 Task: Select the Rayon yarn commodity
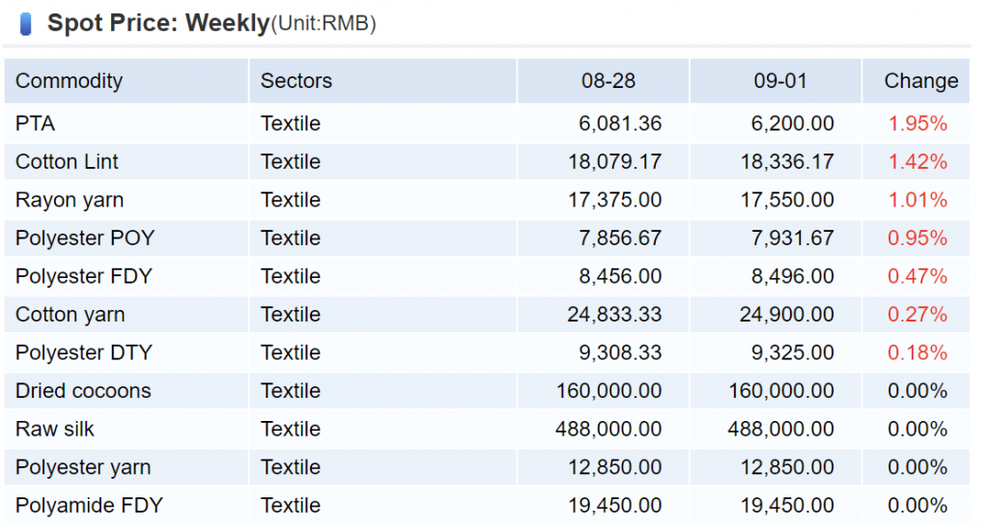pos(70,200)
